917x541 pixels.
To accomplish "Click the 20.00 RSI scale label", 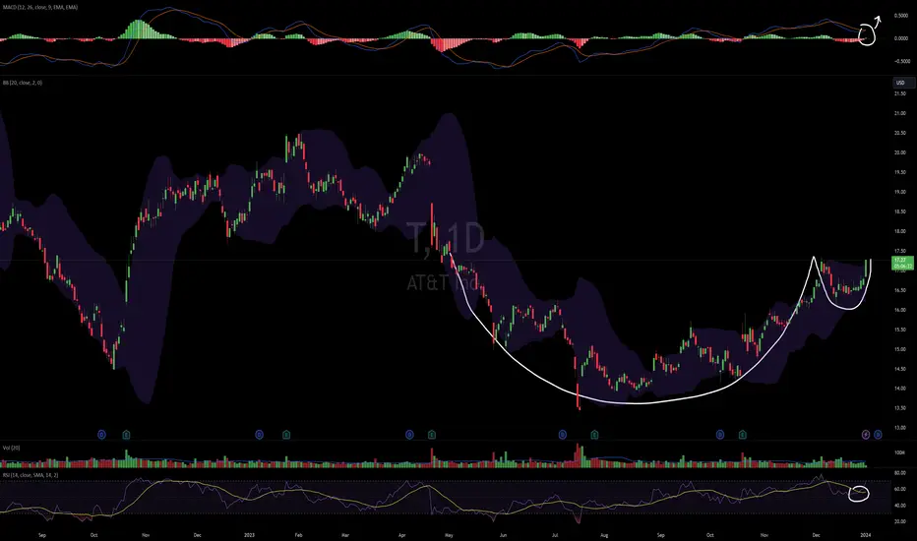I will [x=900, y=521].
